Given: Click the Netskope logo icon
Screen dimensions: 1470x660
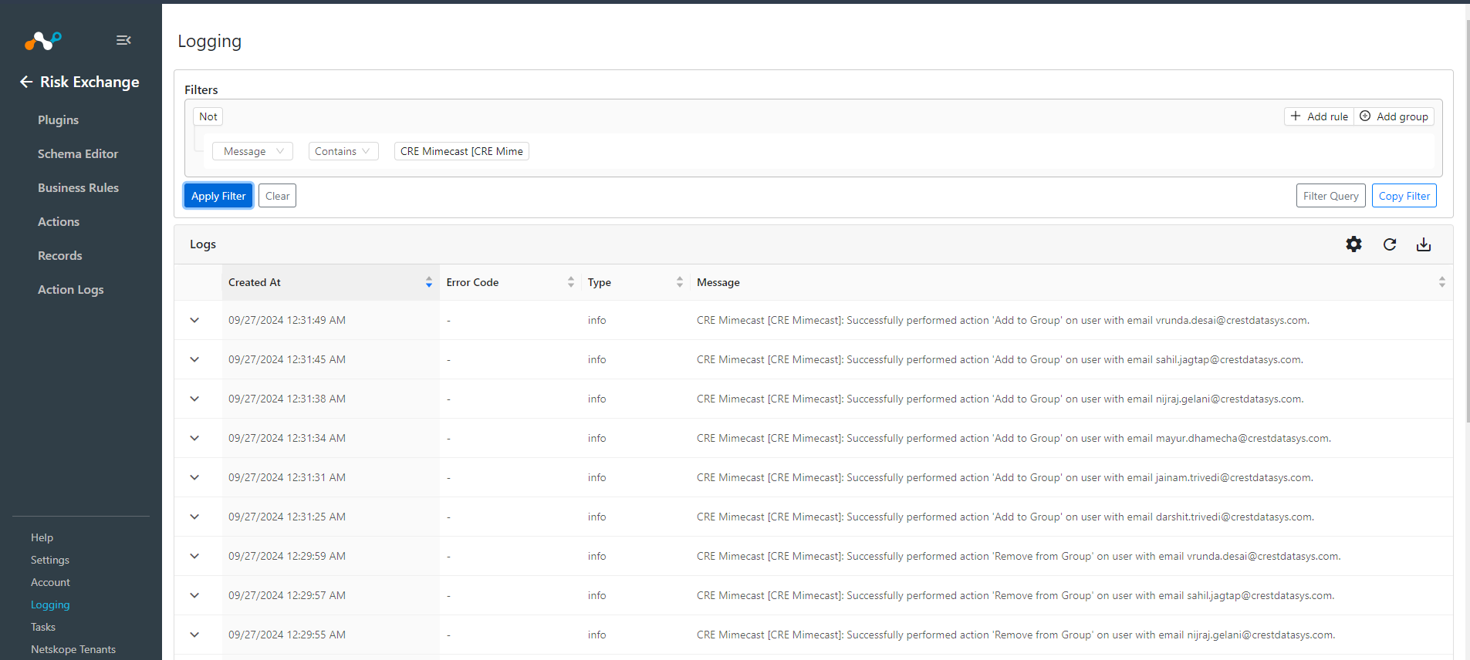Looking at the screenshot, I should 42,40.
